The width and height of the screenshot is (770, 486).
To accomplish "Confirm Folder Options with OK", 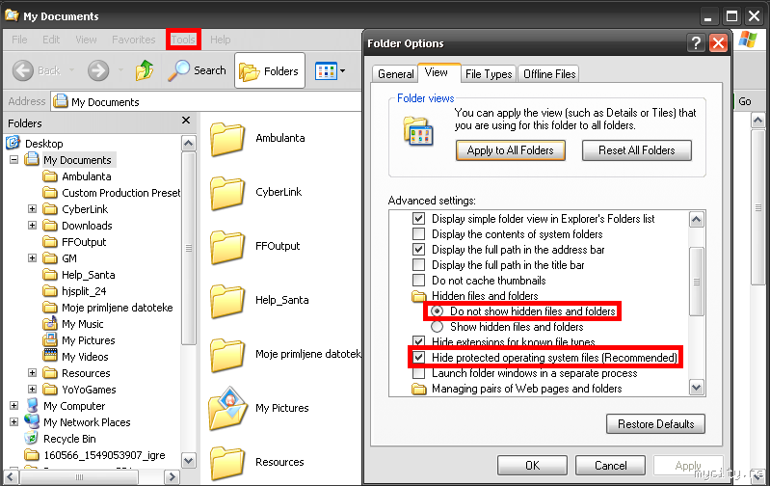I will click(x=532, y=465).
